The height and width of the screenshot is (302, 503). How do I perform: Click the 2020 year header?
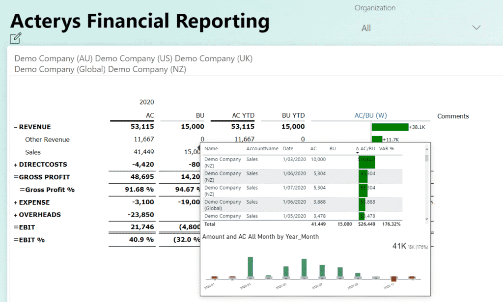[x=146, y=102]
